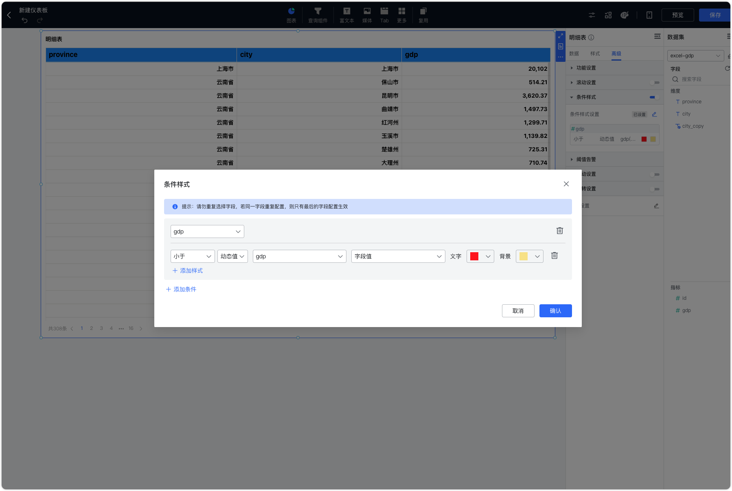
Task: Select the gdp measure field in dataset panel
Action: click(686, 310)
